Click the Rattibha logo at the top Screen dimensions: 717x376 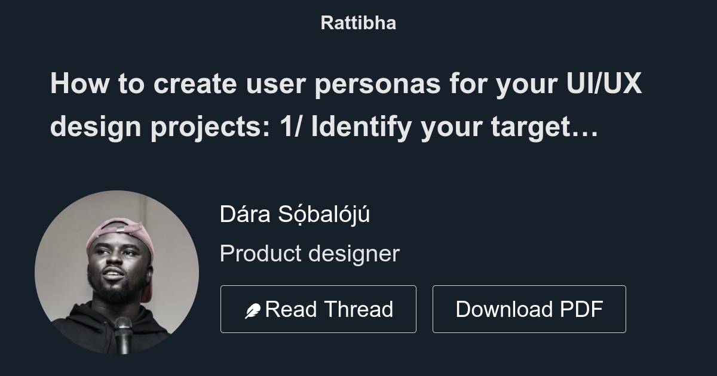(358, 23)
